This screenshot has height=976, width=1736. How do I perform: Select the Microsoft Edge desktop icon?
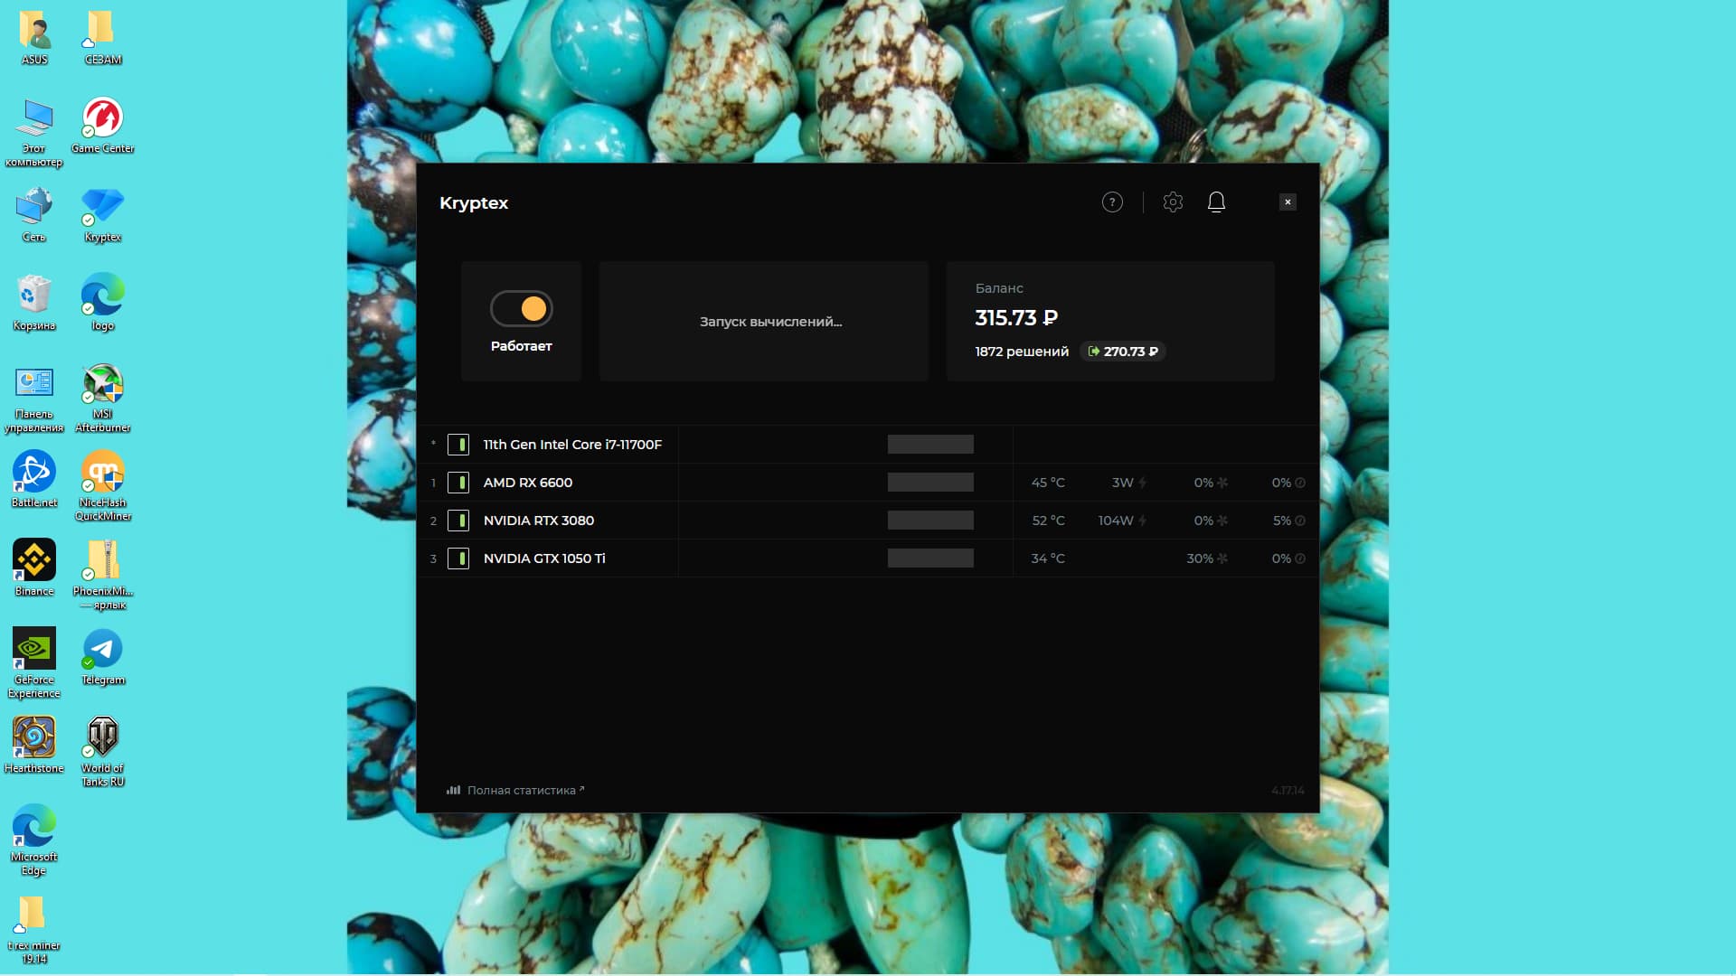click(x=34, y=840)
